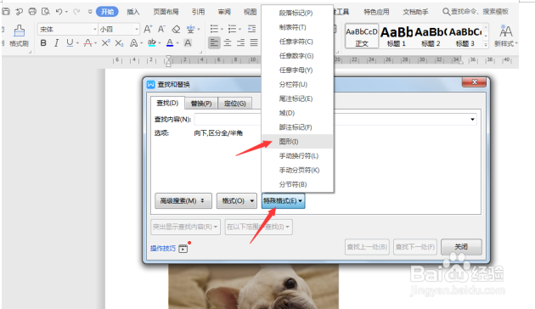
Task: Click the Clear Formatting eraser icon
Action: tap(176, 30)
